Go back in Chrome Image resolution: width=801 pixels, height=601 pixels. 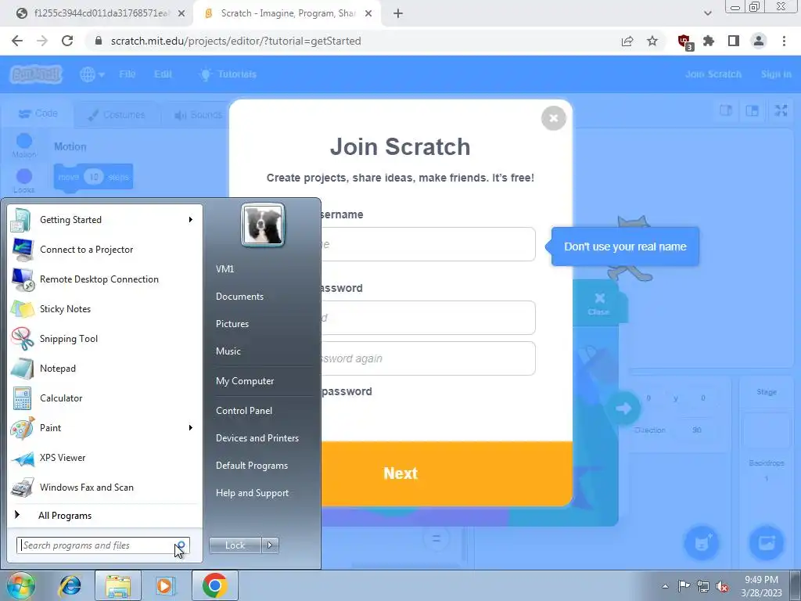[17, 41]
